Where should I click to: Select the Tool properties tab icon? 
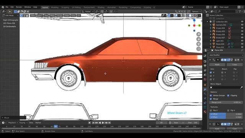(205, 56)
